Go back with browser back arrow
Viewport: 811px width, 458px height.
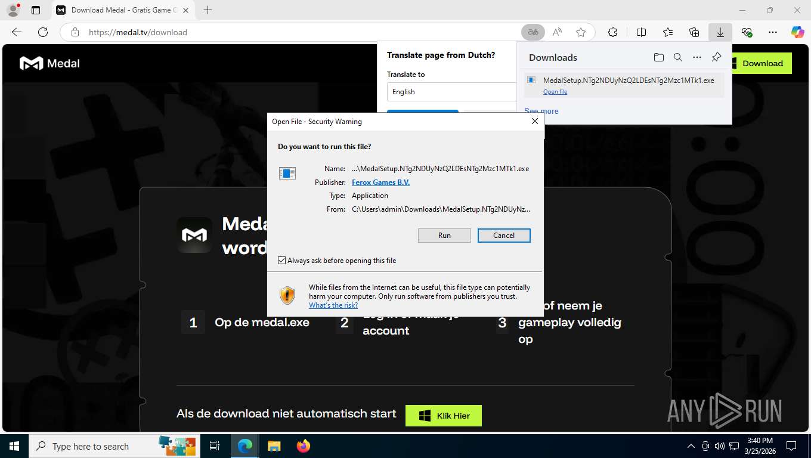(17, 32)
